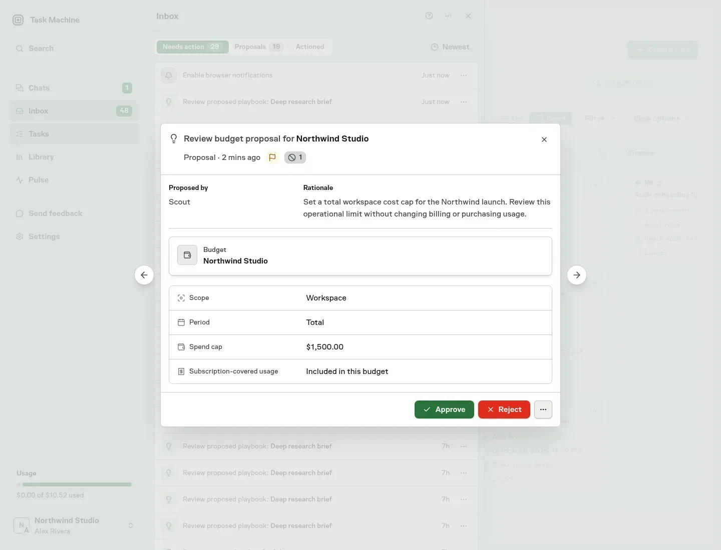
Task: Open more options for Enable browser notifications row
Action: (x=464, y=75)
